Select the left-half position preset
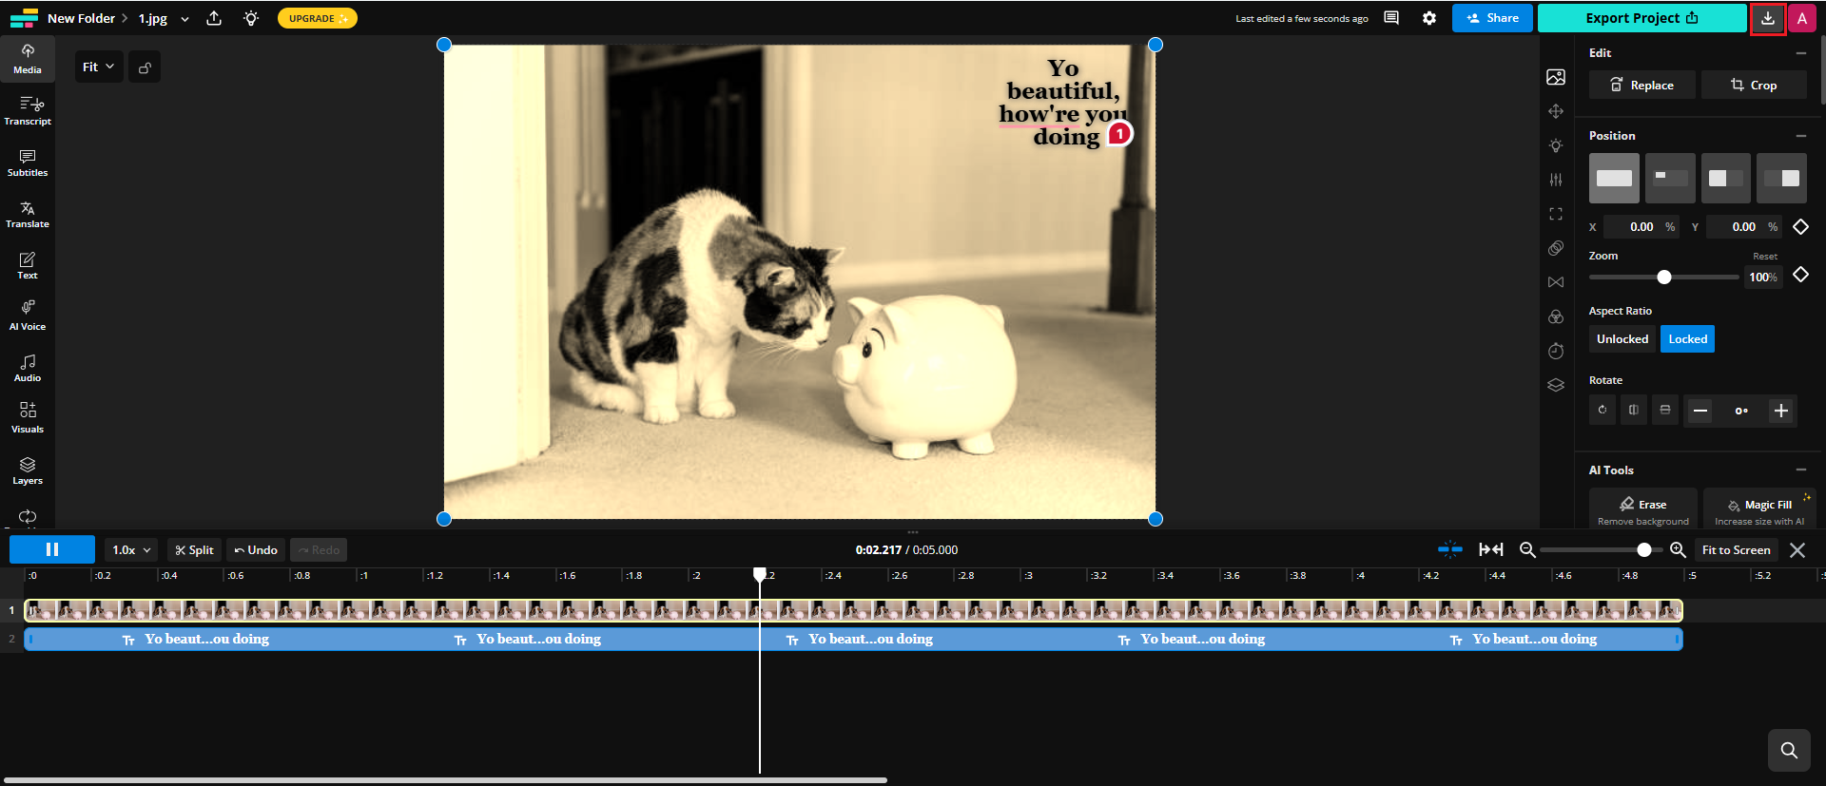 [x=1726, y=178]
